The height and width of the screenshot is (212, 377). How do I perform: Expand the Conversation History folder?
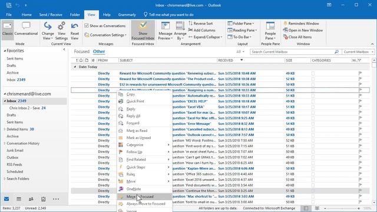(5, 144)
